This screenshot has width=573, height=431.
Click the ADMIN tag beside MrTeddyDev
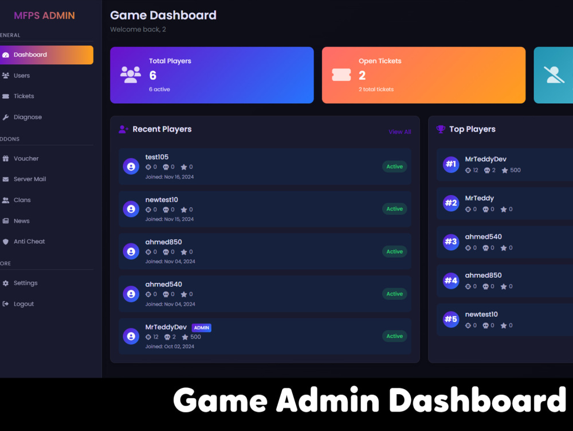[x=201, y=328]
